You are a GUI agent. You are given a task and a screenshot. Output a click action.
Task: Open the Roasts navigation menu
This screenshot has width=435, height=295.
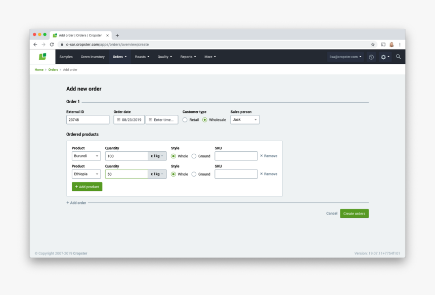142,57
